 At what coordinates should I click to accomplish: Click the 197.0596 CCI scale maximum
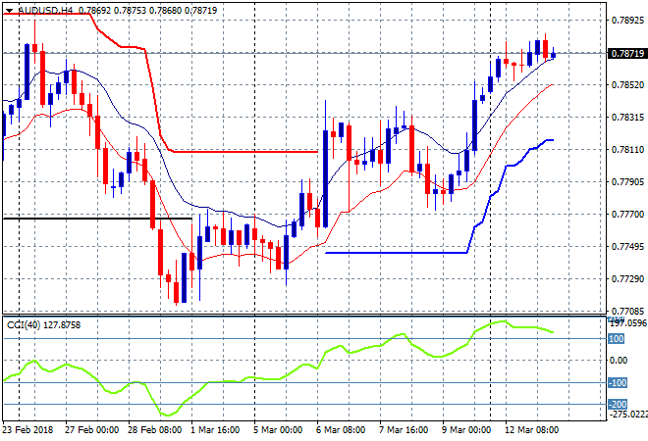(x=628, y=323)
